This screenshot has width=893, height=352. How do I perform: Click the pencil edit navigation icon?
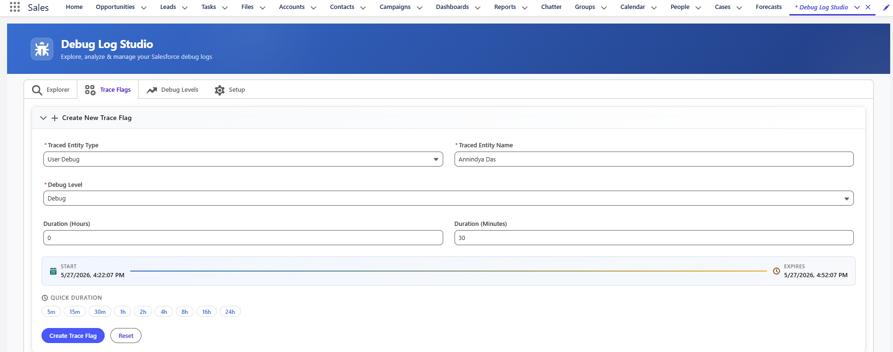[x=886, y=7]
